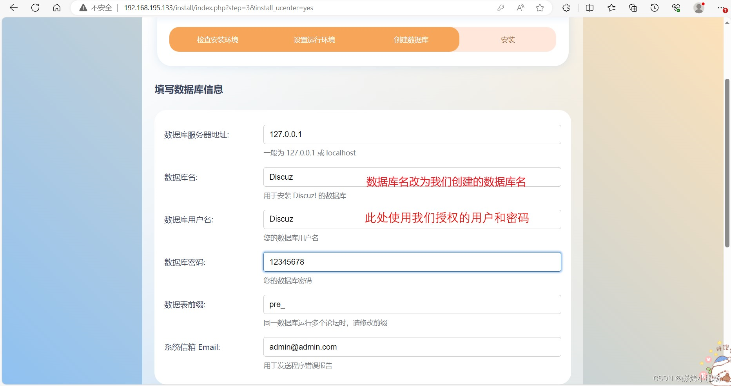Open the user profile avatar
Screen dimensions: 731x386
[699, 8]
